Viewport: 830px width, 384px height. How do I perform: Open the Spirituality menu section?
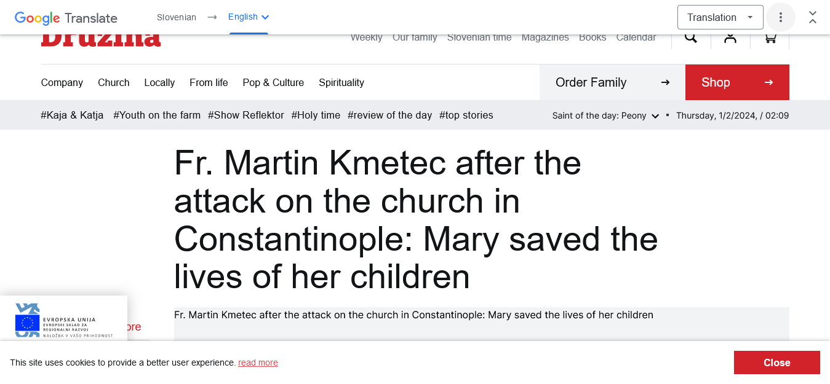pos(341,82)
